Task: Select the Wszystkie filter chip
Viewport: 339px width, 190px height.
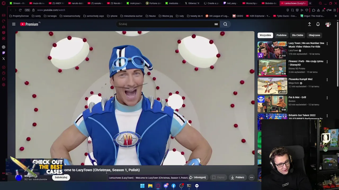Action: (x=265, y=35)
